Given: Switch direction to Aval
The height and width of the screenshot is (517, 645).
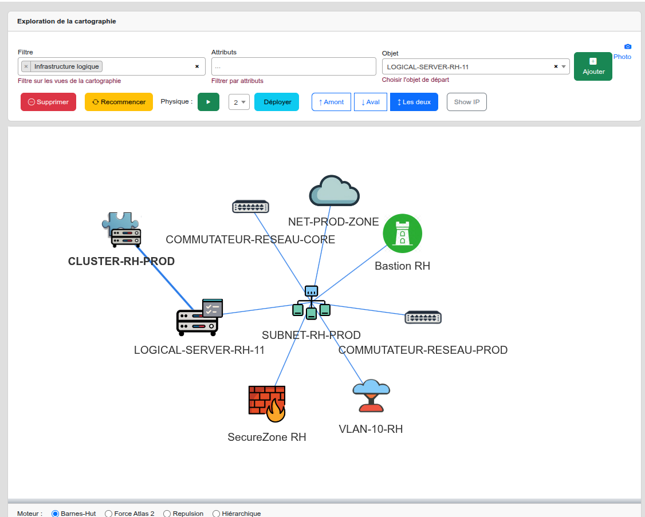Looking at the screenshot, I should (x=370, y=102).
